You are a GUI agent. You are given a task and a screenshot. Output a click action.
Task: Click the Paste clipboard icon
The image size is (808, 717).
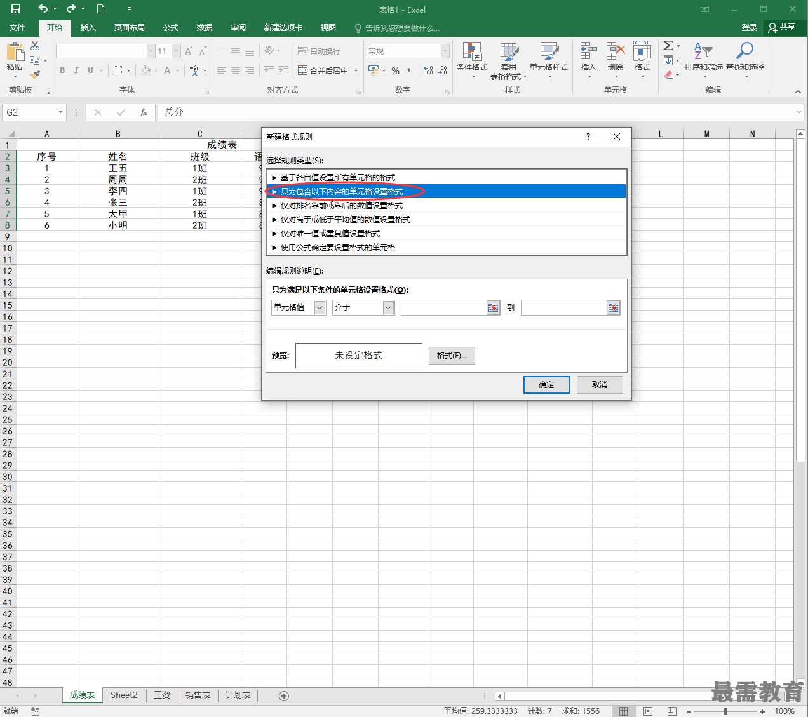coord(15,52)
